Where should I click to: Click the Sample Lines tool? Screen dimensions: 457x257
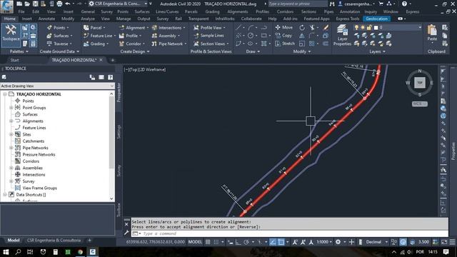coord(209,36)
